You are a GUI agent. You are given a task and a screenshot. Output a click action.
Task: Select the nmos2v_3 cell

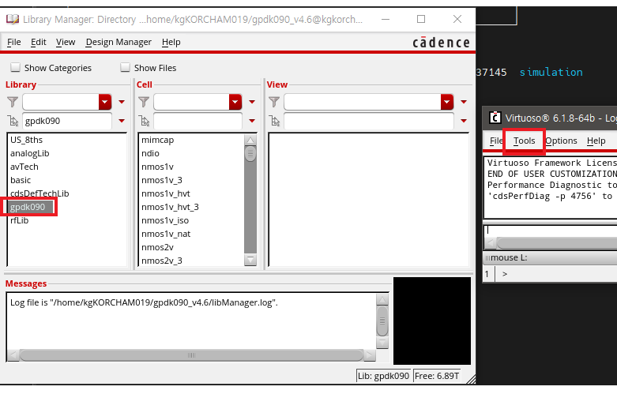(x=162, y=261)
